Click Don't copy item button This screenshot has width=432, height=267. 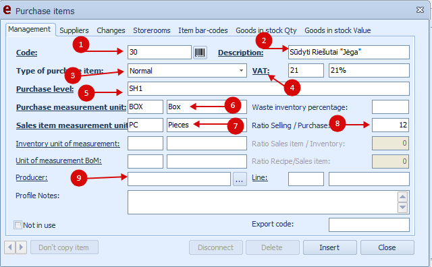tap(64, 247)
